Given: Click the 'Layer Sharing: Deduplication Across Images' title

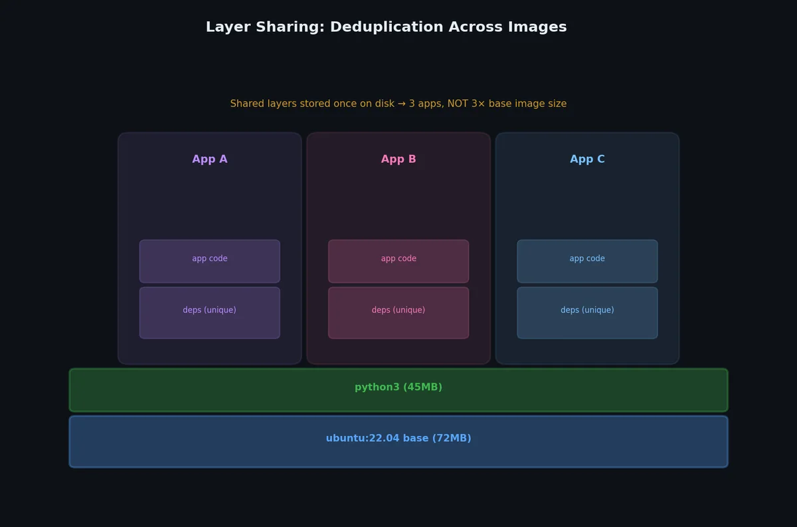Looking at the screenshot, I should click(386, 27).
